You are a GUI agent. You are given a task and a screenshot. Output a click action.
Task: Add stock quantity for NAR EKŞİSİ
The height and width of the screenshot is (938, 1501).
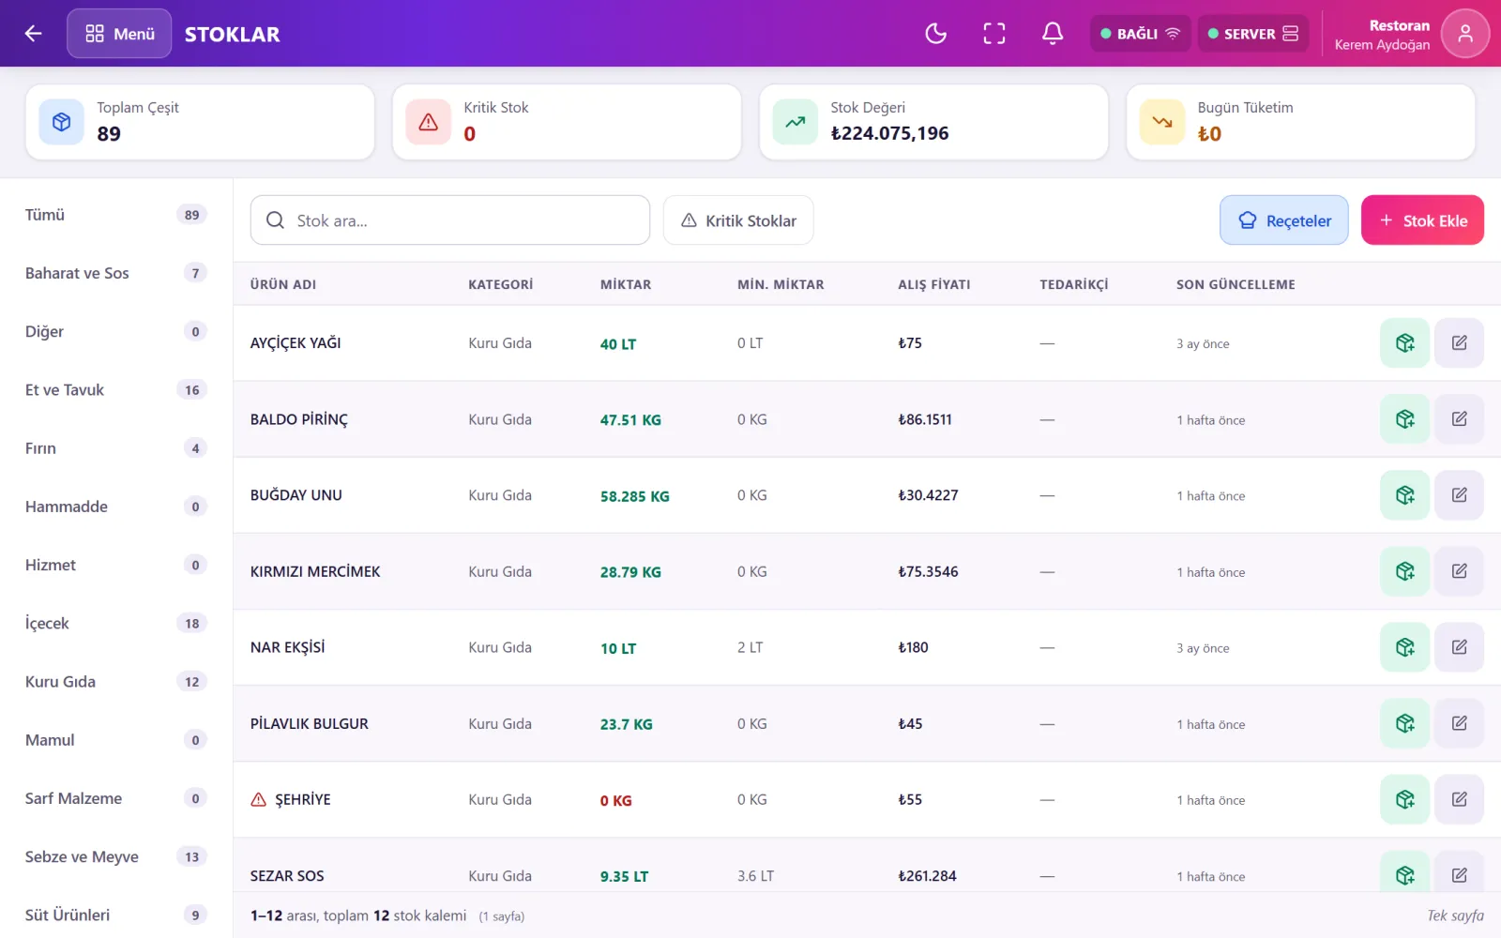[x=1404, y=647]
